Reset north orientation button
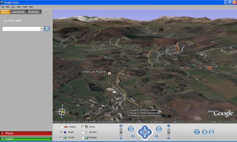The height and width of the screenshot is (142, 237). (133, 137)
